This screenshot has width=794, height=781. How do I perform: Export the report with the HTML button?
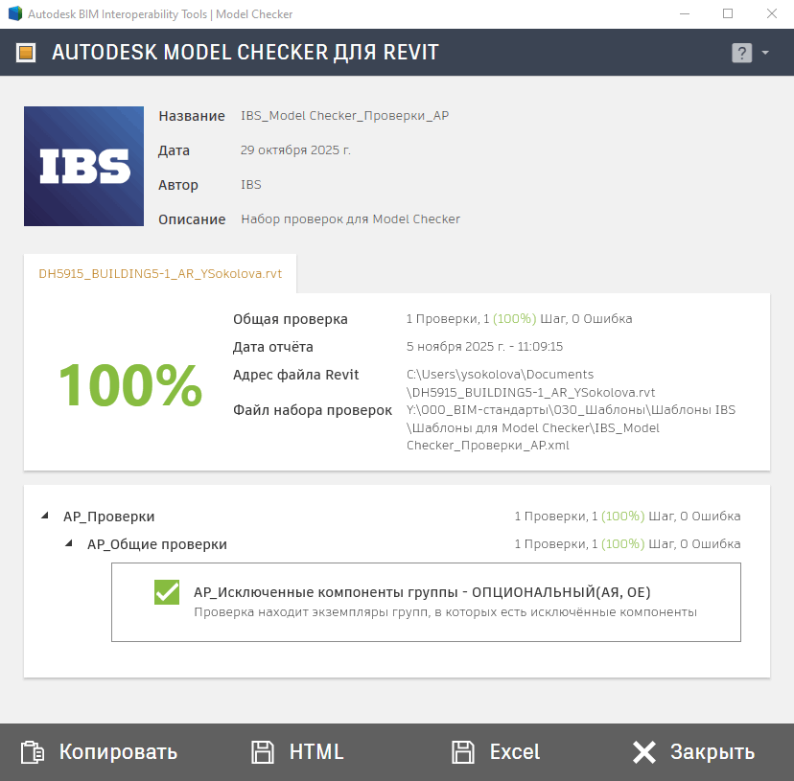point(297,751)
